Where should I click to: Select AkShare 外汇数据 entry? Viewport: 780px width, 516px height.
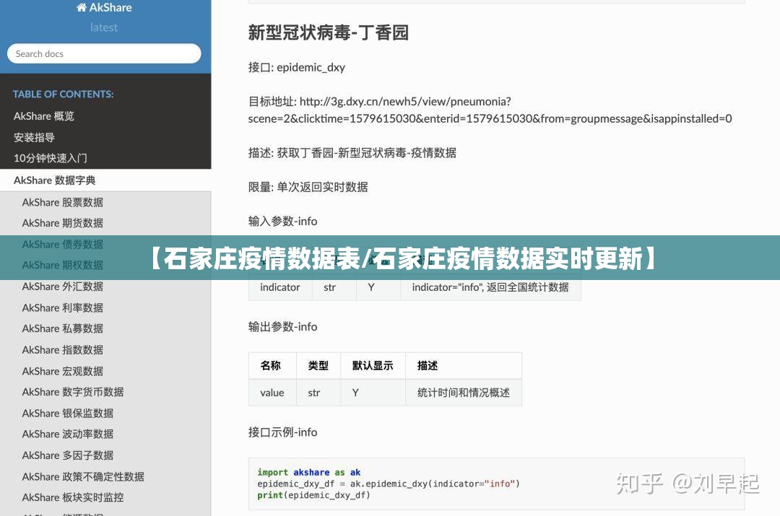63,287
